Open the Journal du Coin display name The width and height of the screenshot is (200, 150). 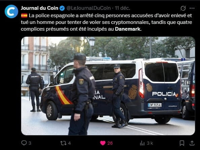coord(39,8)
